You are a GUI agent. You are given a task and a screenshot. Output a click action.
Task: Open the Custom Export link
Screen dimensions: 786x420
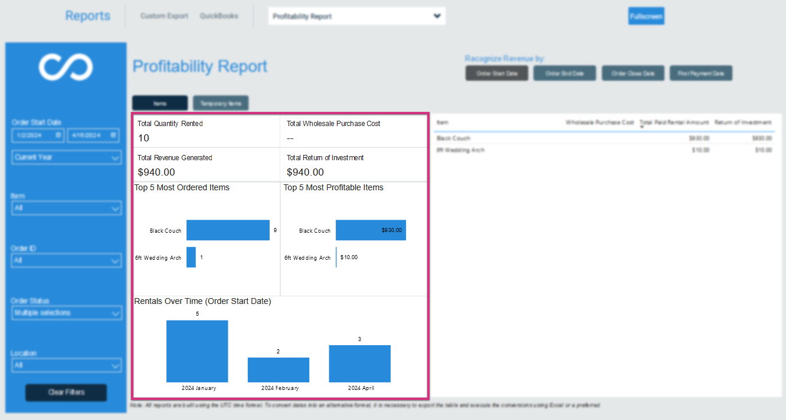pyautogui.click(x=164, y=16)
